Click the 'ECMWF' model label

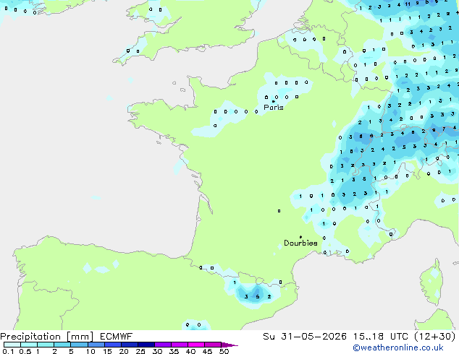[x=117, y=337]
